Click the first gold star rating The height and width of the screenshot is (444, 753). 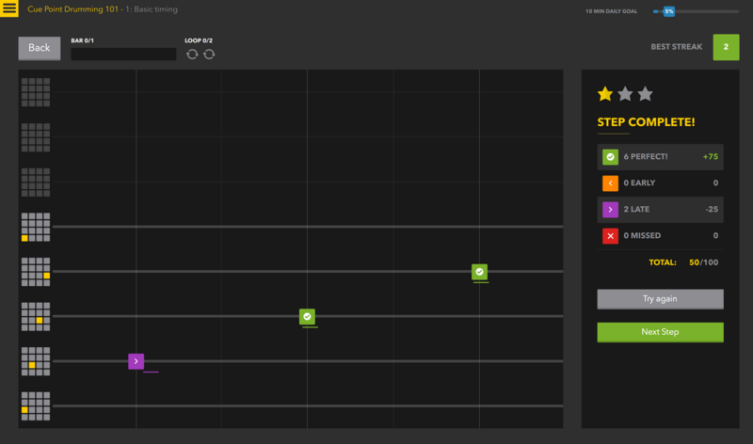pyautogui.click(x=605, y=94)
